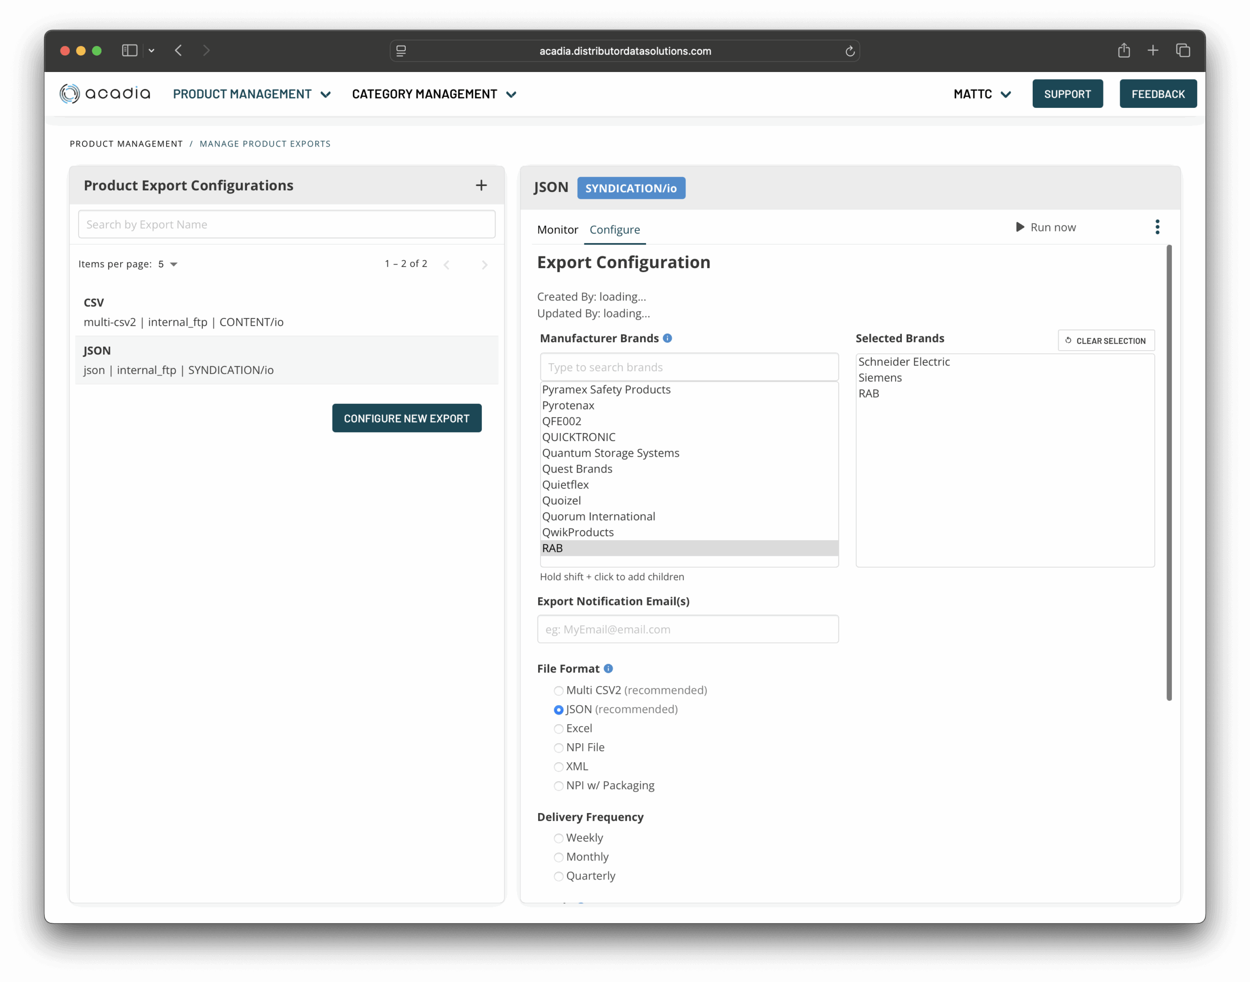Select the Multi CSV2 file format
1250x982 pixels.
point(558,690)
